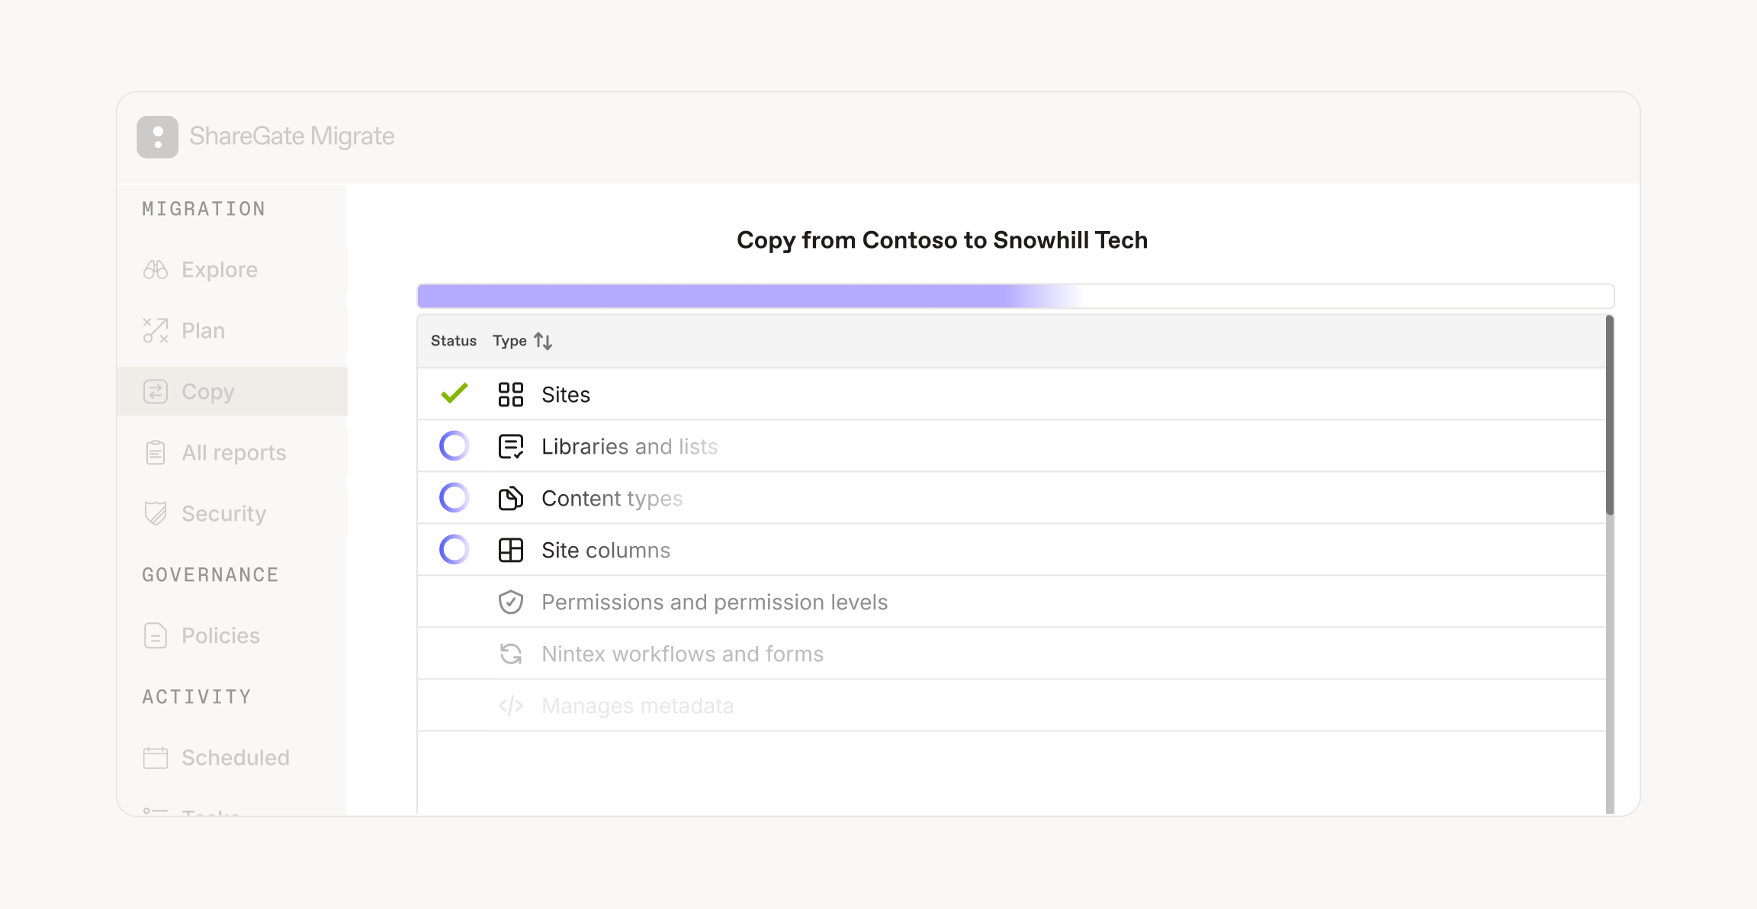Select the Permissions and permission levels row
Image resolution: width=1757 pixels, height=909 pixels.
pos(1011,602)
